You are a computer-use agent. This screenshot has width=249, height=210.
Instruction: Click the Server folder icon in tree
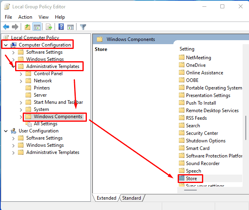pos(28,95)
